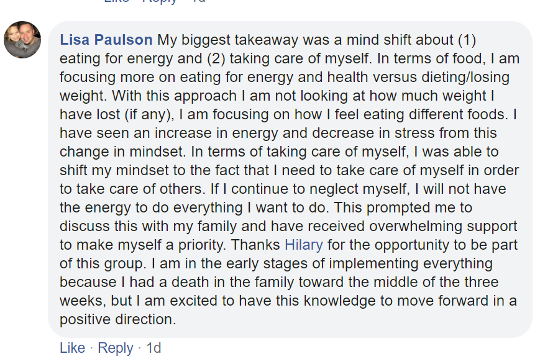The image size is (558, 364).
Task: Visit Lisa Paulson's profile via name link
Action: (106, 40)
